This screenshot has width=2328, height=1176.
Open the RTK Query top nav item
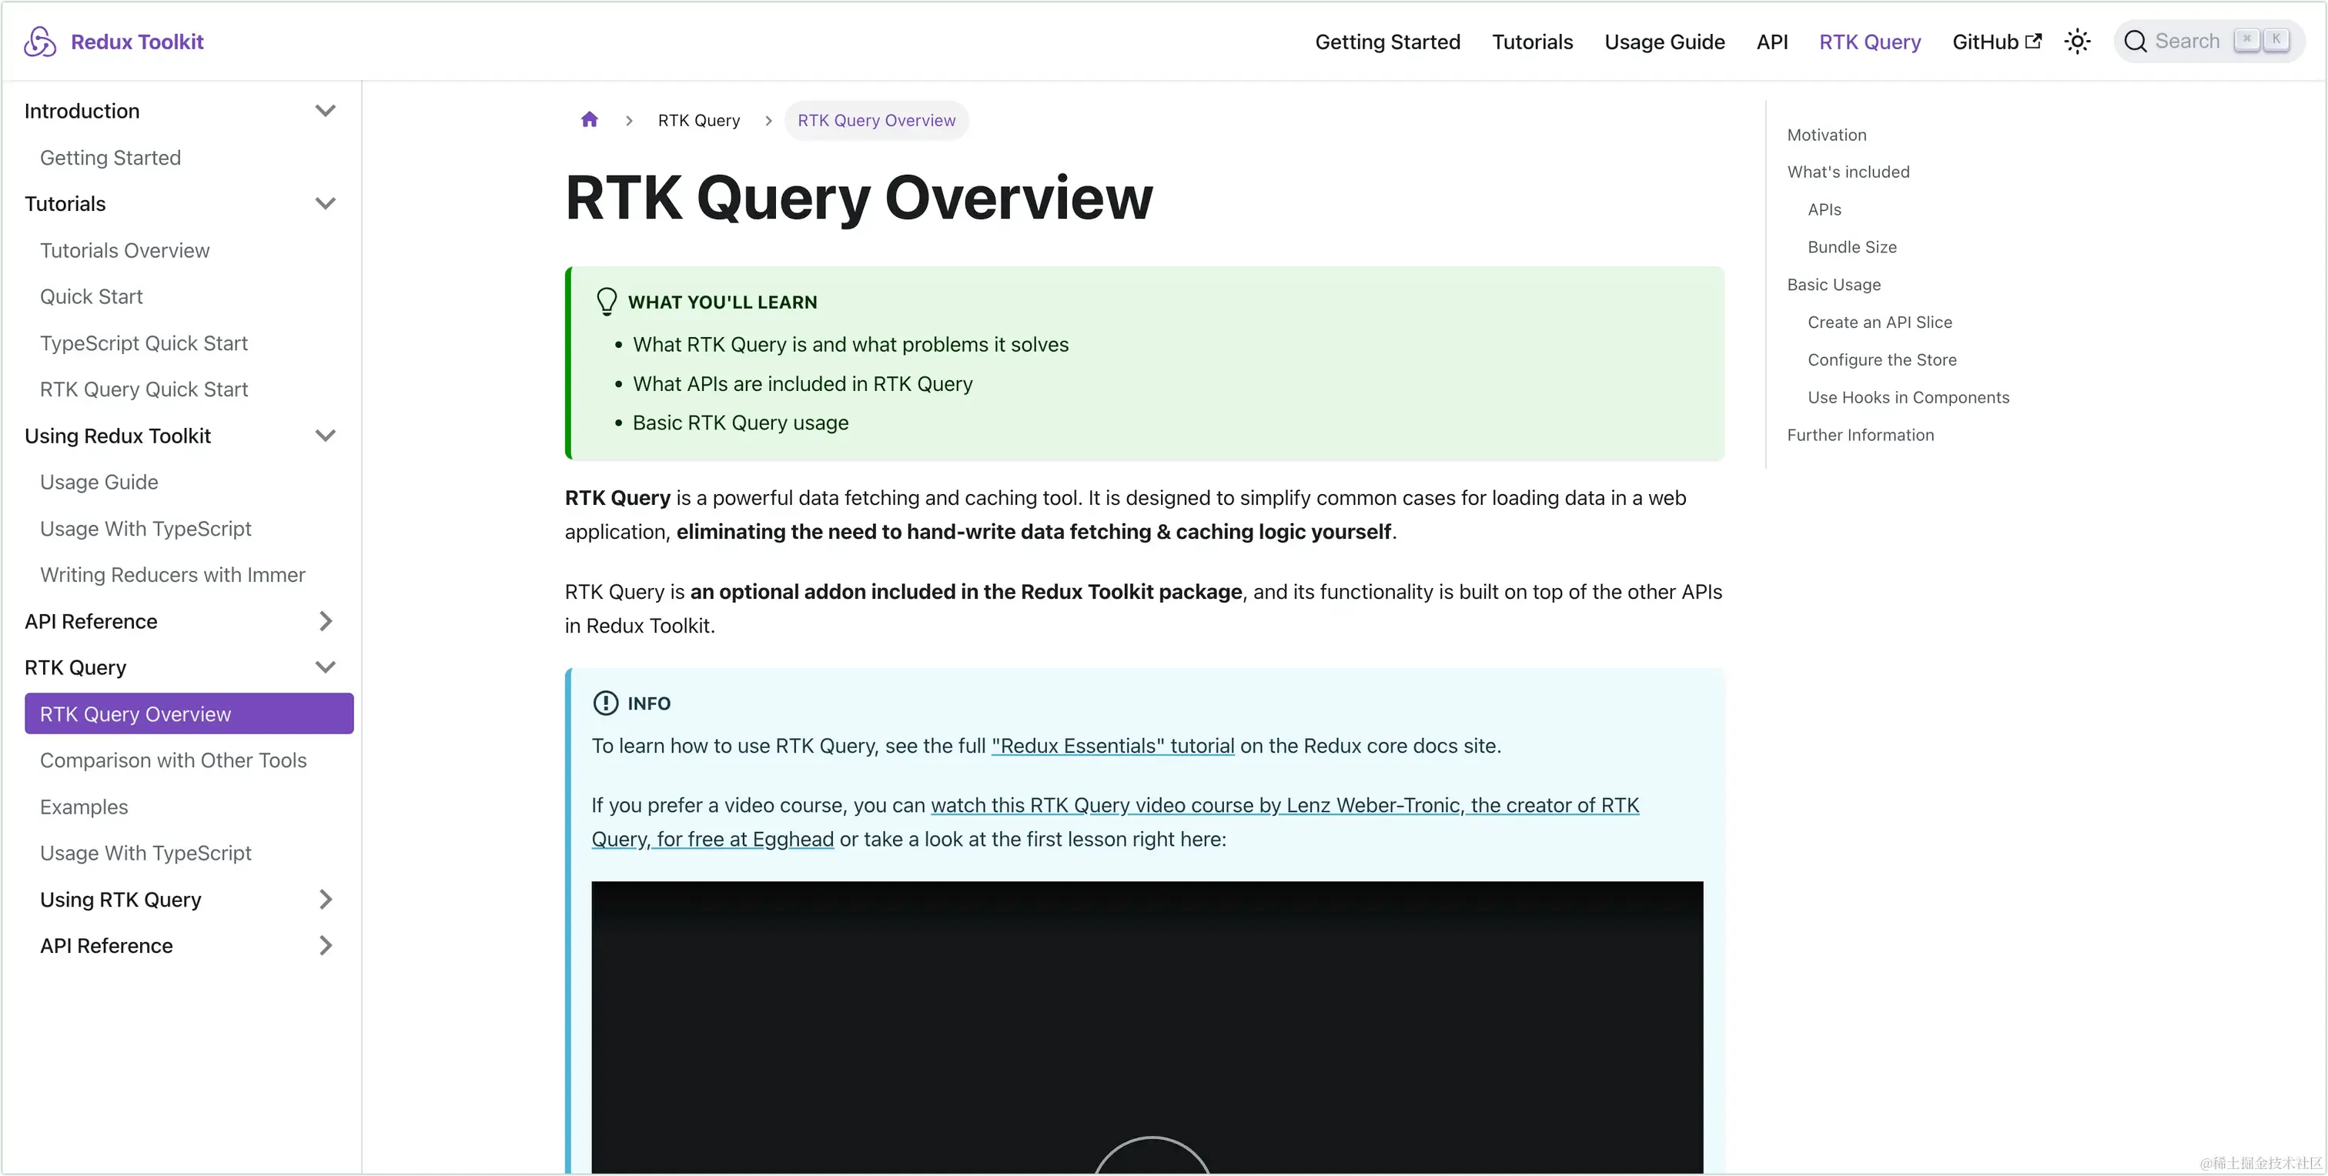point(1870,42)
